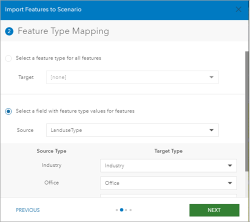
Task: Click the active second step indicator dot
Action: click(x=121, y=210)
